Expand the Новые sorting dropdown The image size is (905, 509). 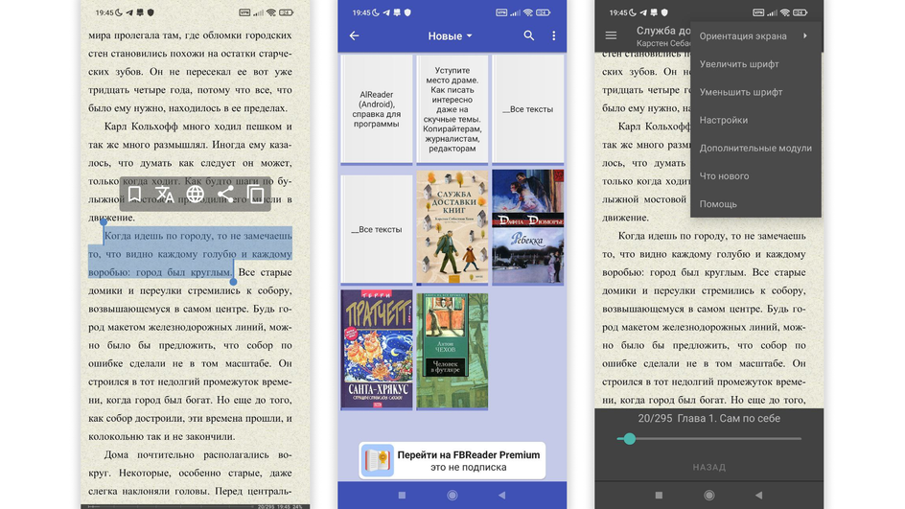point(451,35)
